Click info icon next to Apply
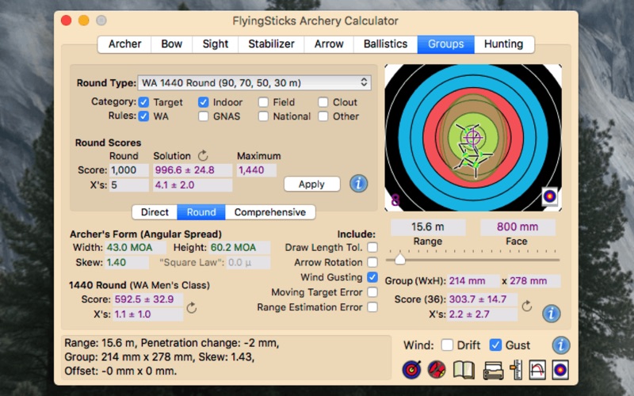The image size is (634, 396). coord(358,184)
